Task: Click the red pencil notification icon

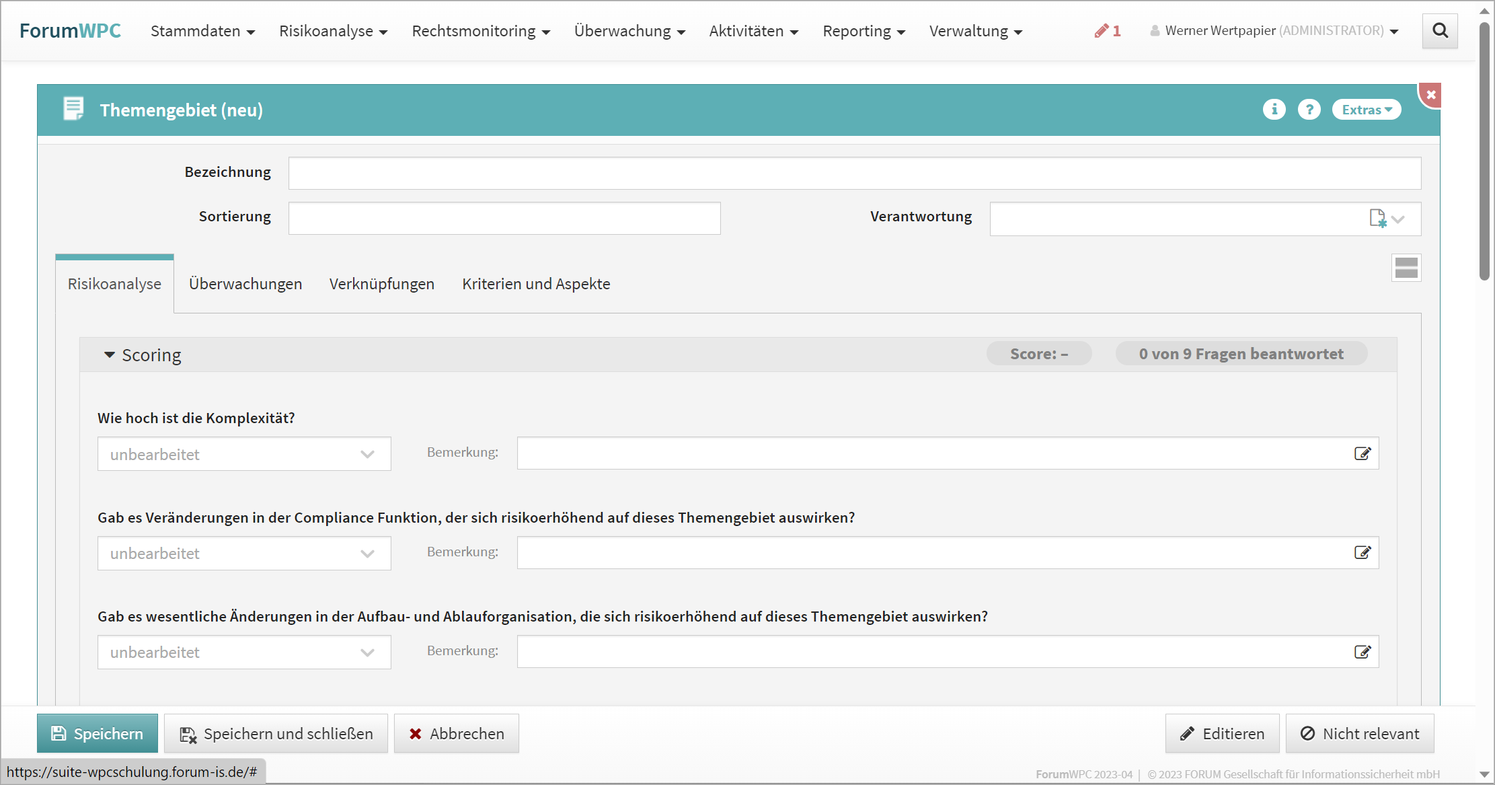Action: point(1102,31)
